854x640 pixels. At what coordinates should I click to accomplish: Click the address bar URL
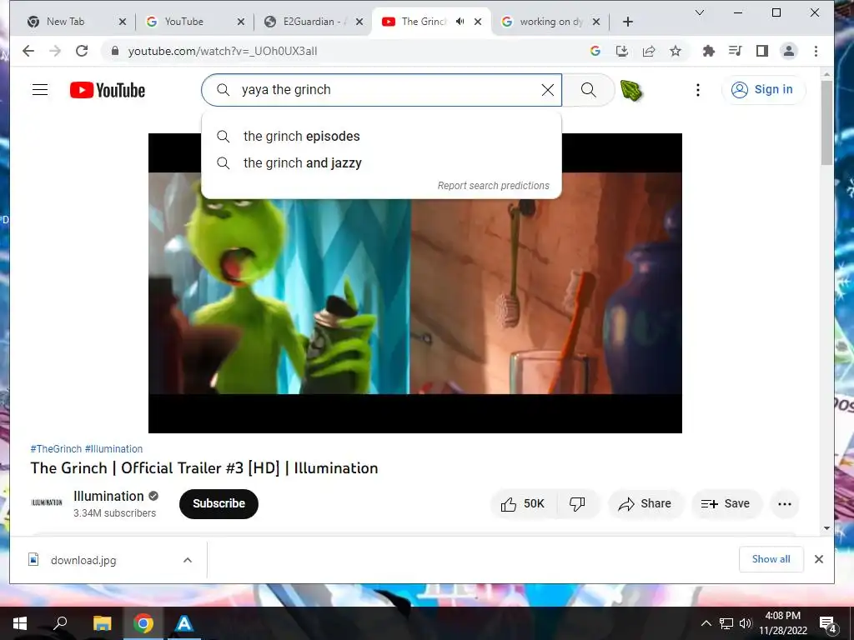(222, 51)
